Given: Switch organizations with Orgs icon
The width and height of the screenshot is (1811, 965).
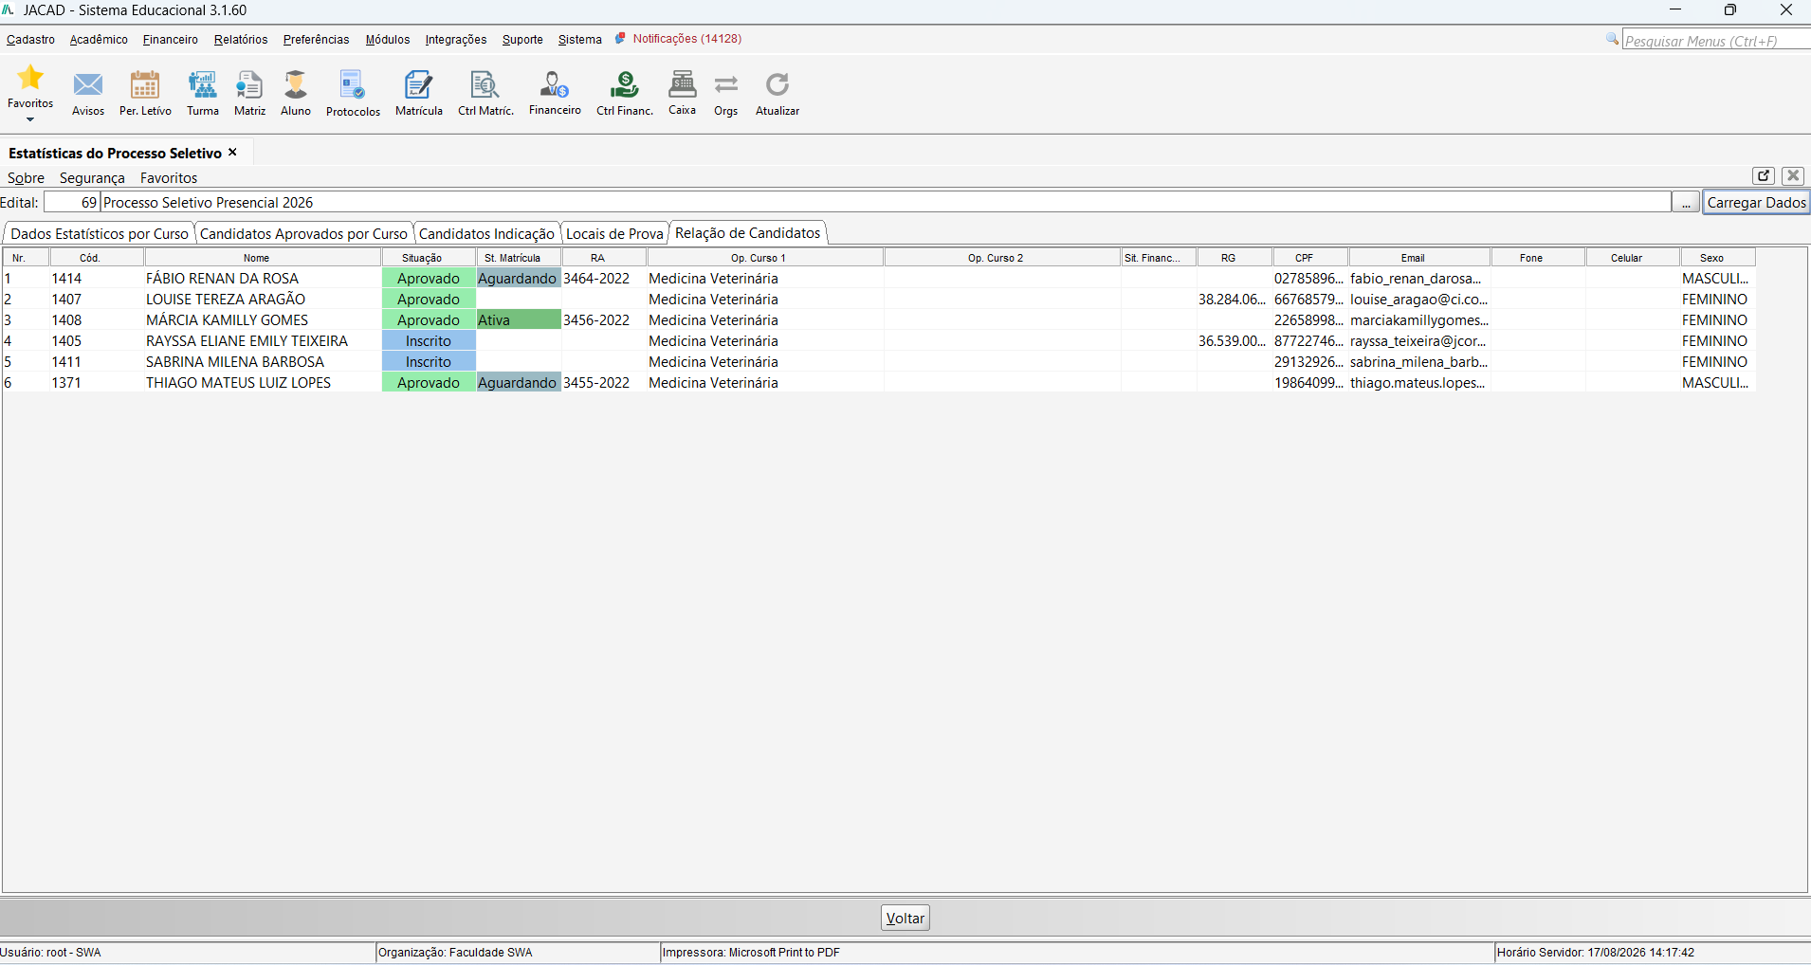Looking at the screenshot, I should click(x=726, y=85).
